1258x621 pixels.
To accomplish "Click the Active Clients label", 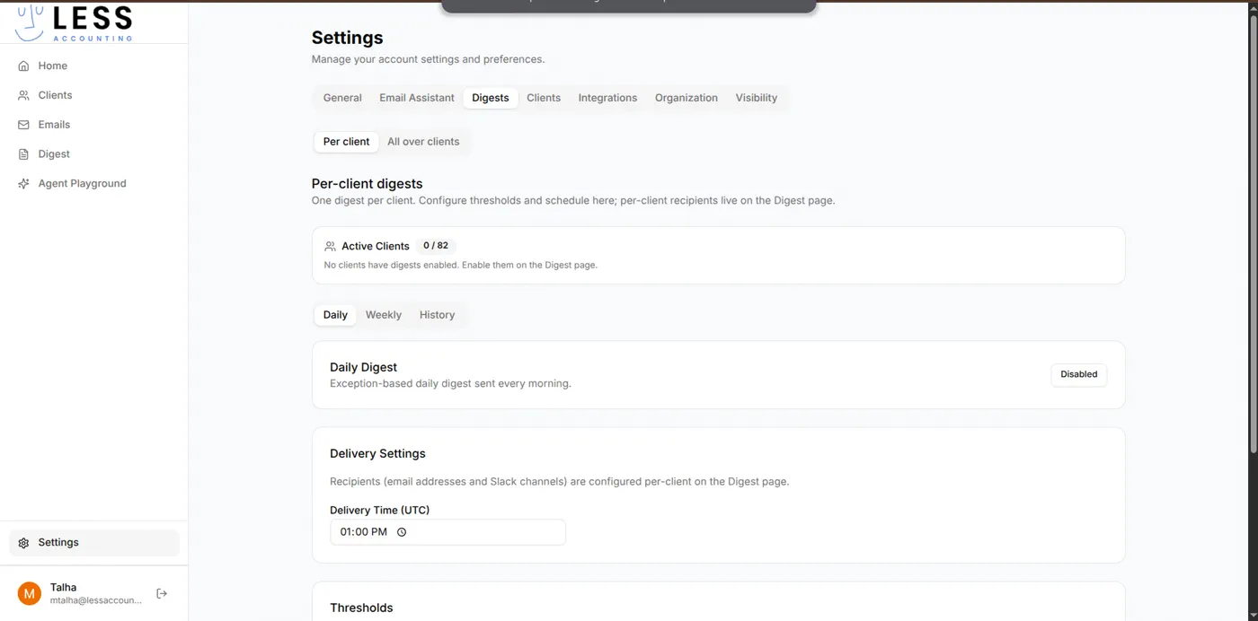I will (376, 246).
